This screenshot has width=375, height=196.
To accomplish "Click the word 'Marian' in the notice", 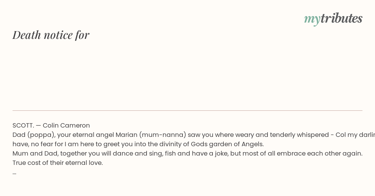I will point(127,135).
